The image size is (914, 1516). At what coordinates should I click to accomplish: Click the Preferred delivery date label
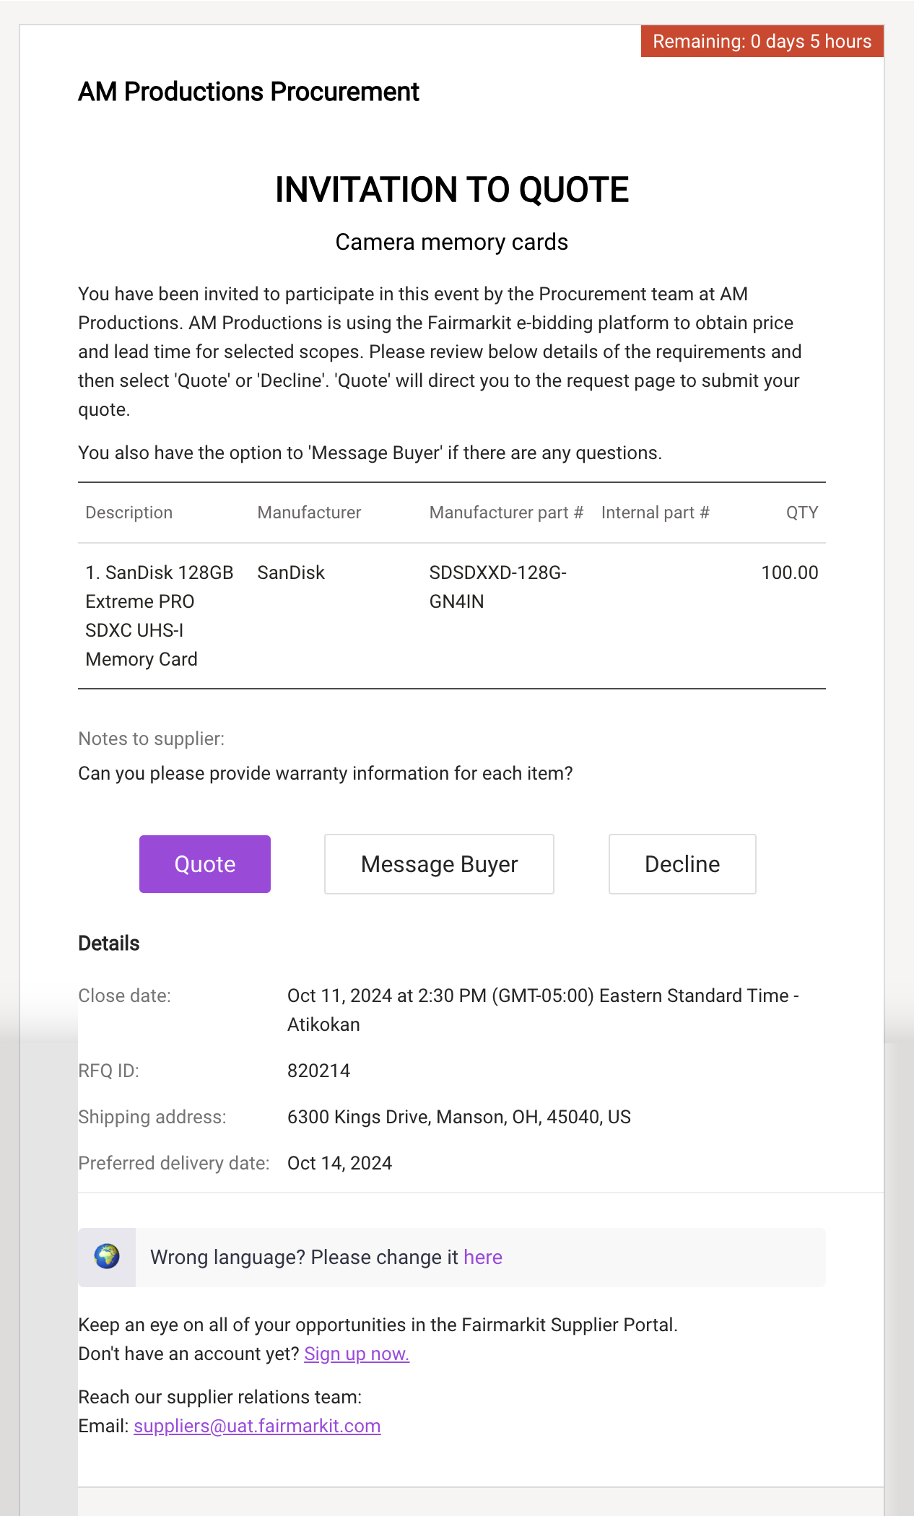174,1163
